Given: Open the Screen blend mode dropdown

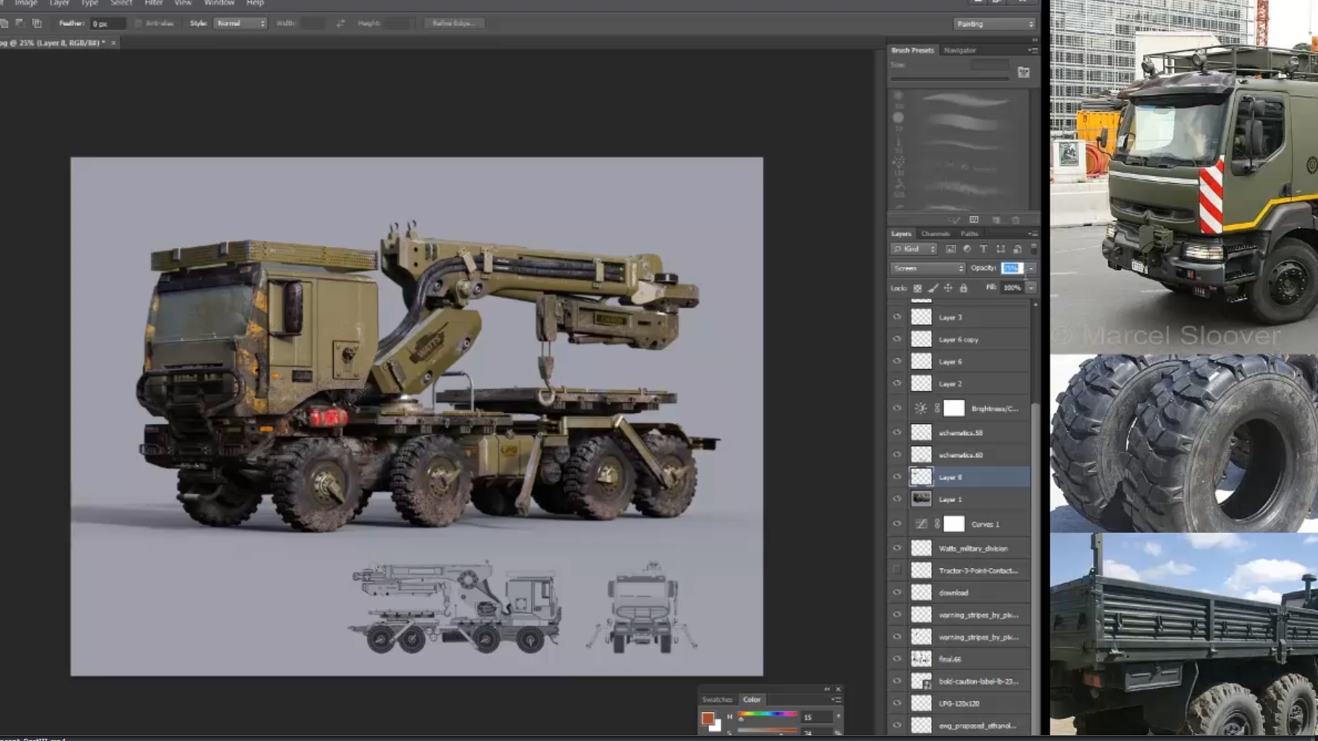Looking at the screenshot, I should tap(928, 268).
